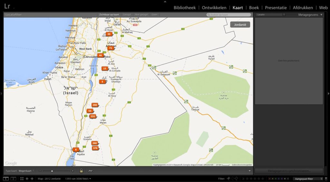The height and width of the screenshot is (182, 330).
Task: Click the zoom in plus icon
Action: tap(73, 171)
